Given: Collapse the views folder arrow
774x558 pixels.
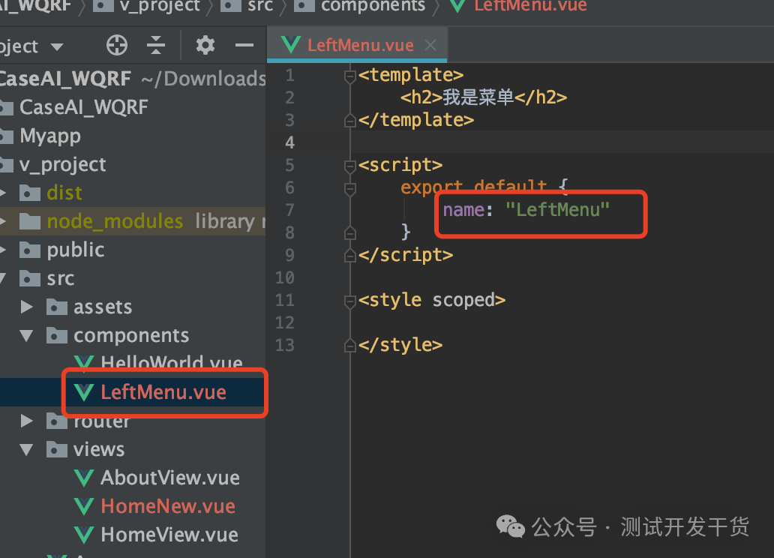Looking at the screenshot, I should [27, 450].
